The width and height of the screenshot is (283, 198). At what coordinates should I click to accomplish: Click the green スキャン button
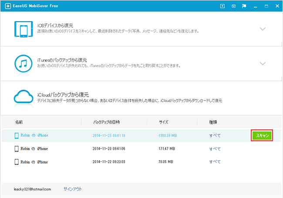pos(262,135)
